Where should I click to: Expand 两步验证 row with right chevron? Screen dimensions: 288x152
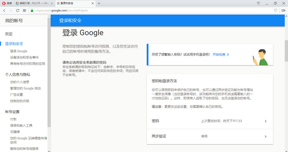(266, 137)
